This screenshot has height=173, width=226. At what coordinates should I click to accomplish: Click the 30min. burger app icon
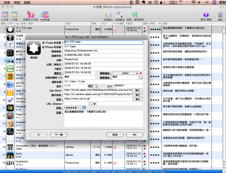coord(10,76)
